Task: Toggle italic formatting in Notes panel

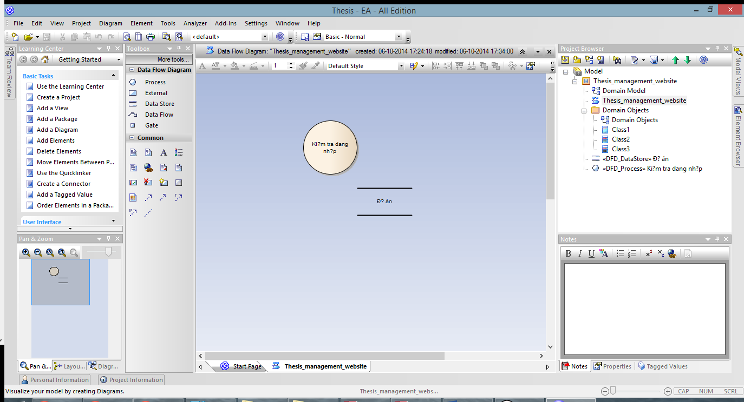Action: click(x=579, y=253)
